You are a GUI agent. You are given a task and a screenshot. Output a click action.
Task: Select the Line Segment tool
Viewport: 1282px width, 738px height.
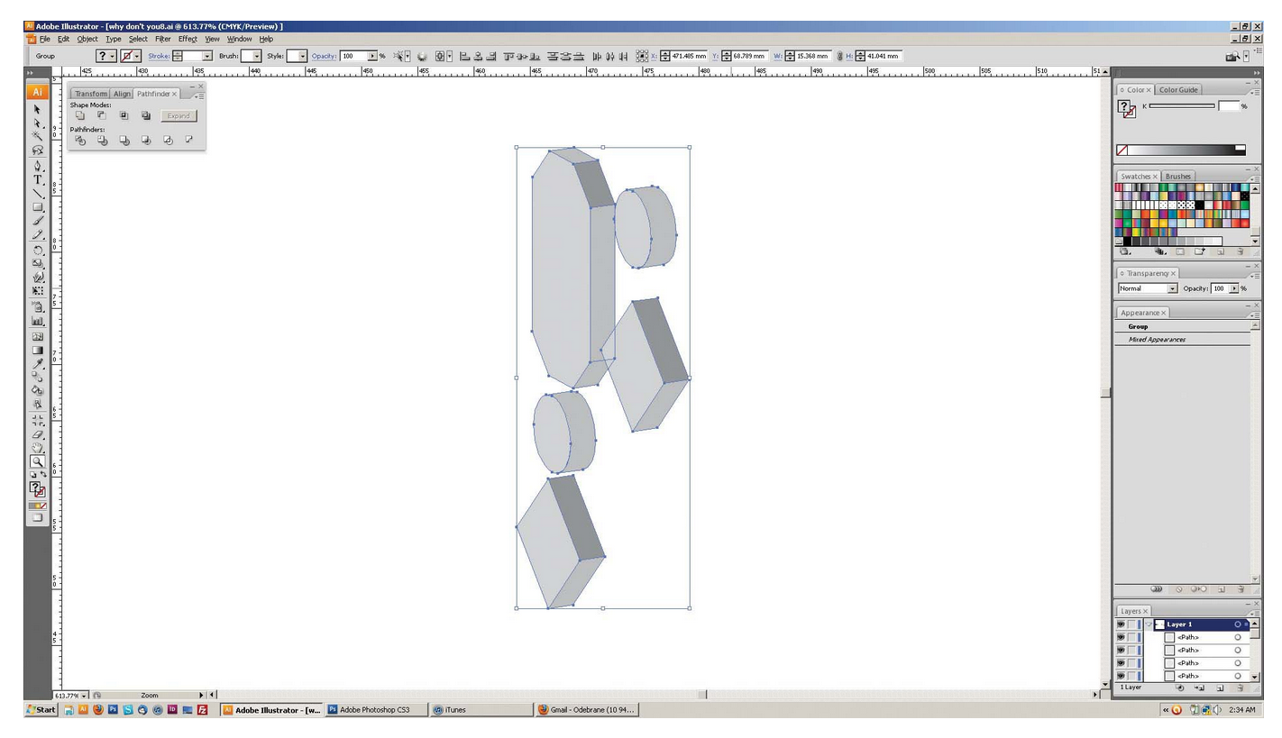coord(37,194)
